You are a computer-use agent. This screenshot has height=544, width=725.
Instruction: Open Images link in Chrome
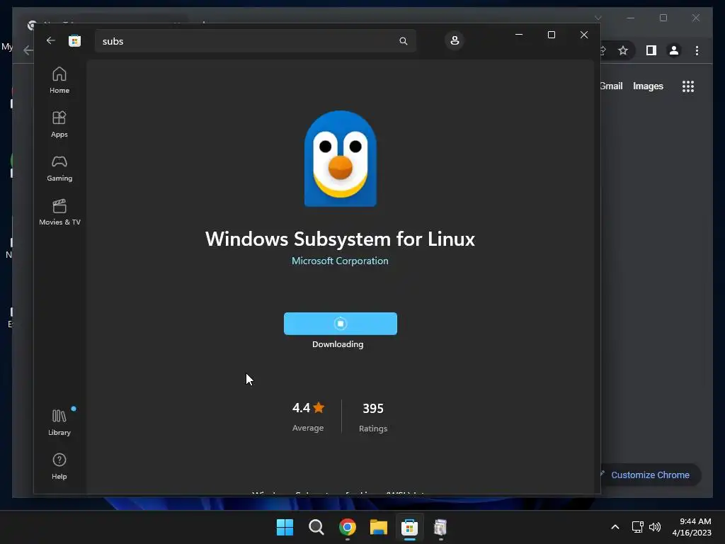click(x=648, y=86)
